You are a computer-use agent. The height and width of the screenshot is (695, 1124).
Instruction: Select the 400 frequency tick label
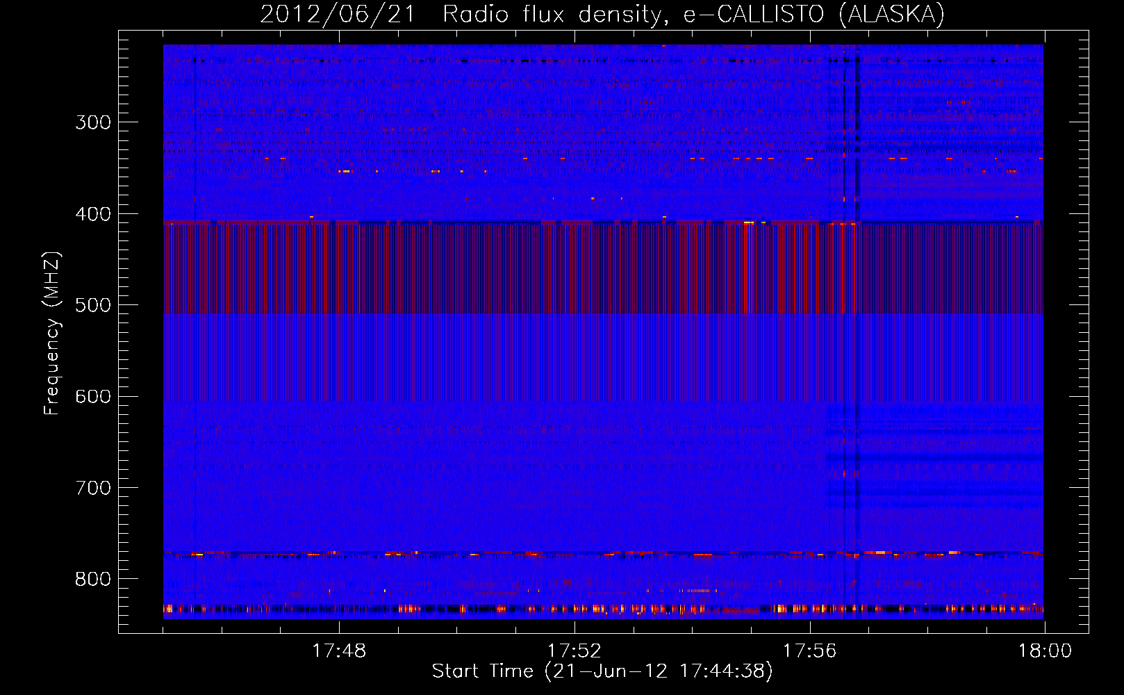tap(93, 214)
